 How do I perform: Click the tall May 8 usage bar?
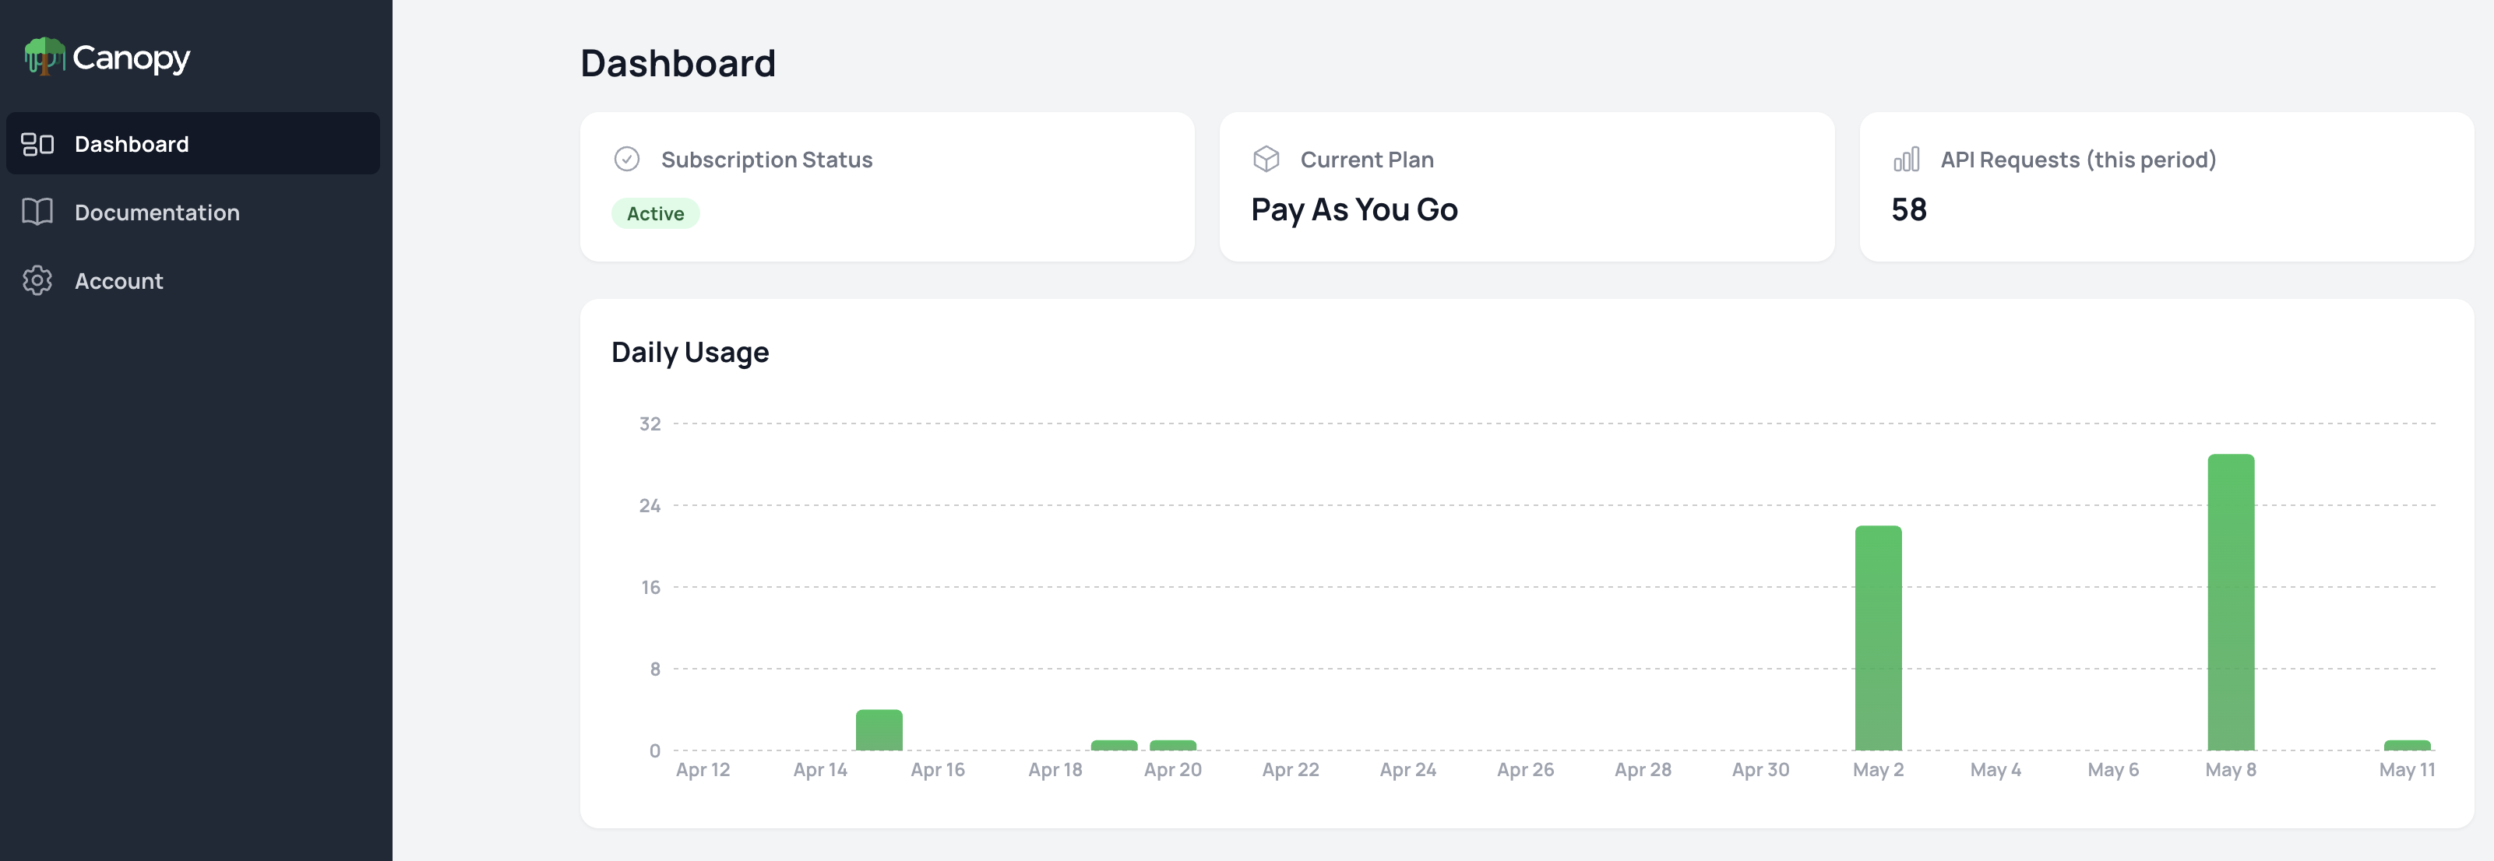tap(2231, 602)
